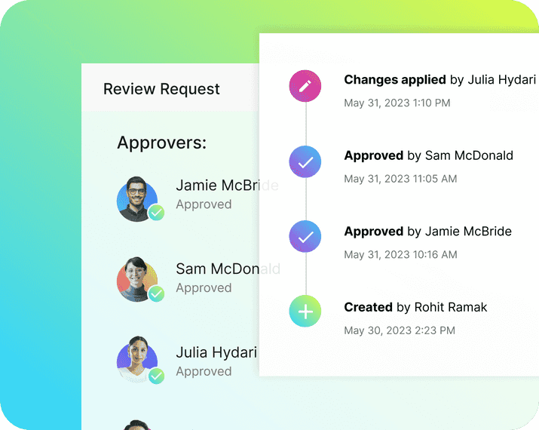Click Sam McDonald name in approvers list

coord(217,269)
